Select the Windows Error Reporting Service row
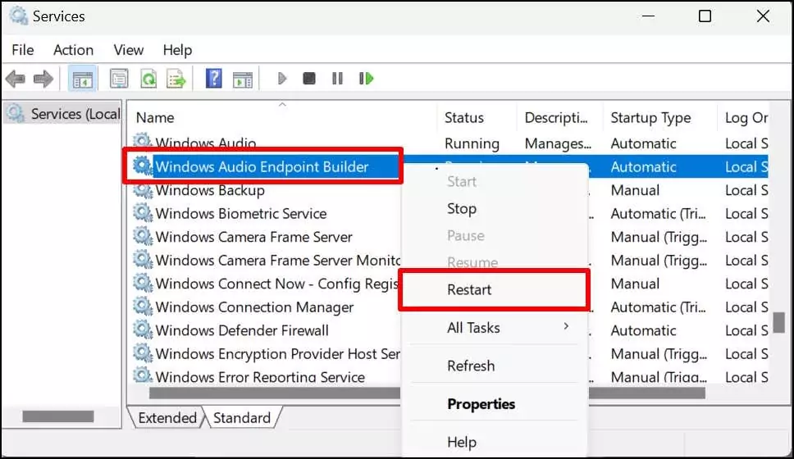Image resolution: width=794 pixels, height=459 pixels. 449,376
